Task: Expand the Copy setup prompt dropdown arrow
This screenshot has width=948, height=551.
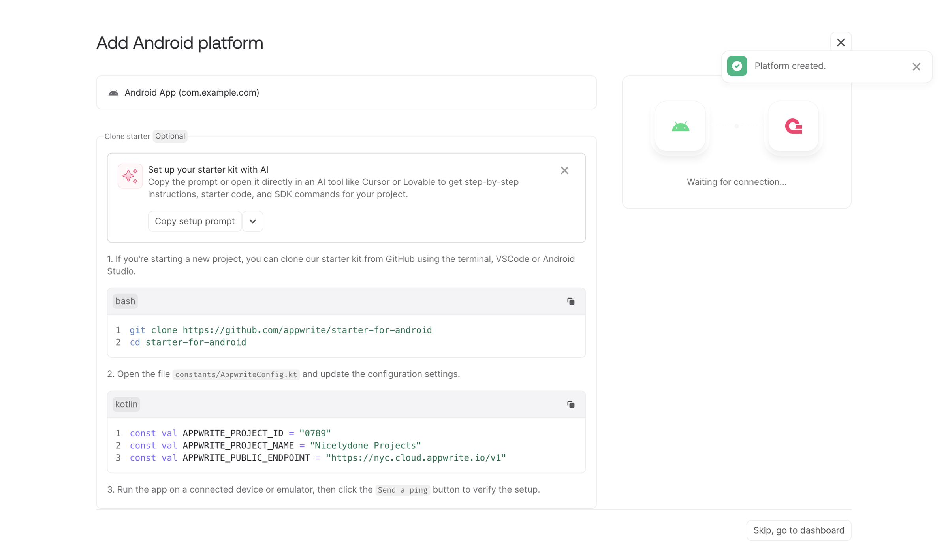Action: 253,221
